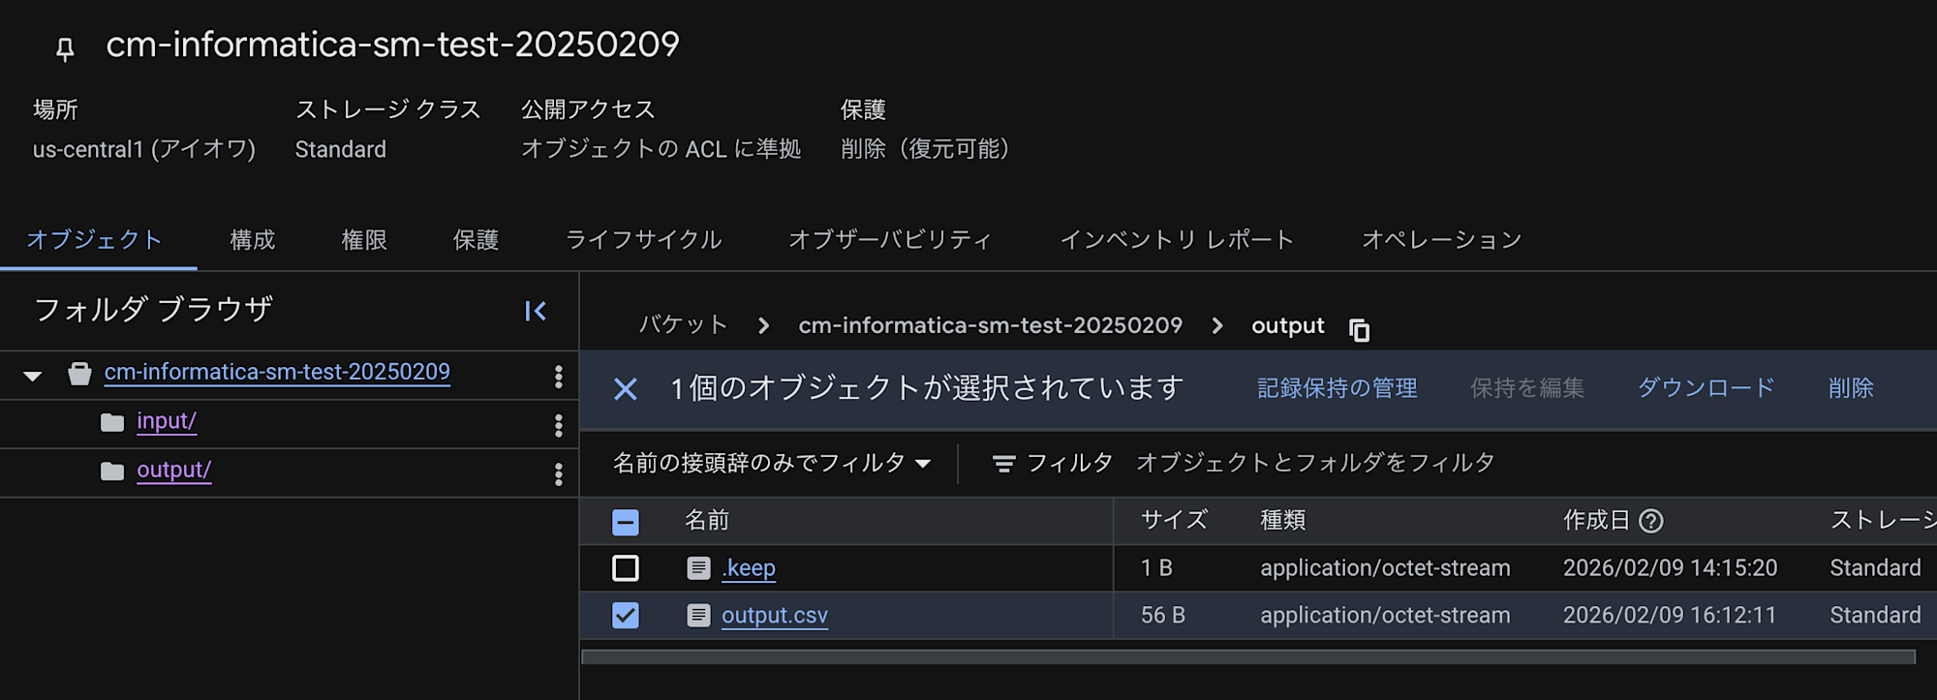The image size is (1937, 700).
Task: Open the three-dot menu for input/ folder
Action: tap(559, 424)
